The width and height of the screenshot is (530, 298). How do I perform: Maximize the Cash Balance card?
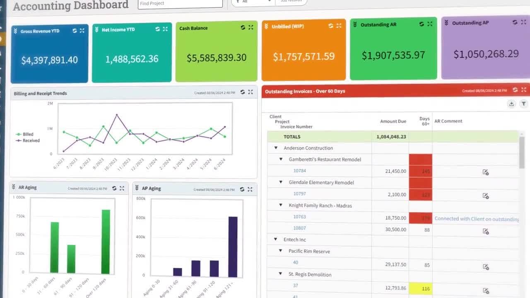[x=251, y=27]
